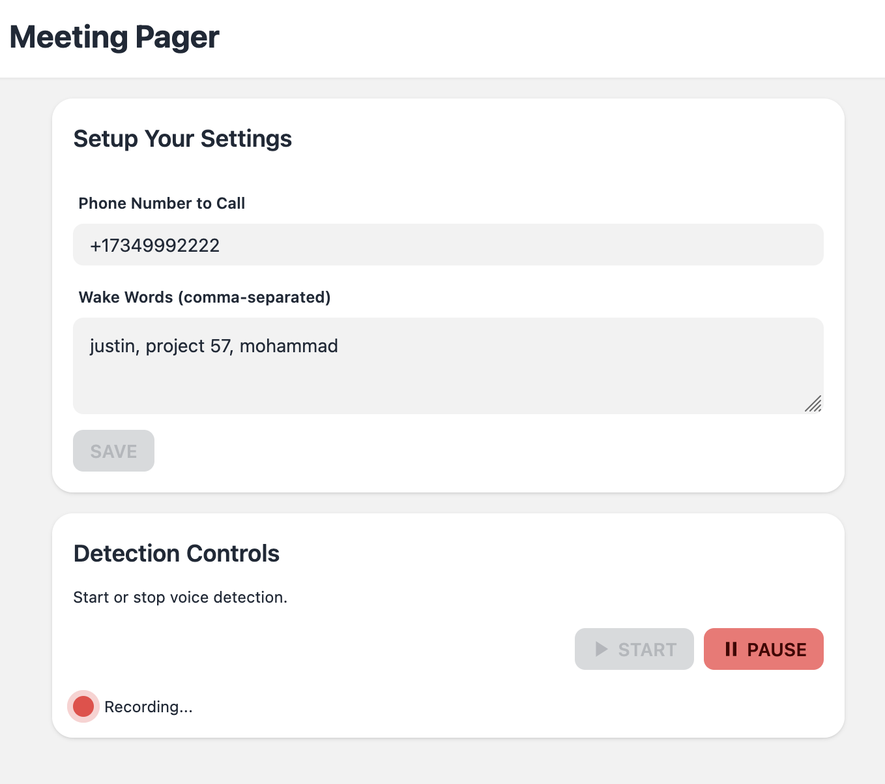Click the "Start or stop voice detection" text
This screenshot has height=784, width=885.
pos(180,597)
